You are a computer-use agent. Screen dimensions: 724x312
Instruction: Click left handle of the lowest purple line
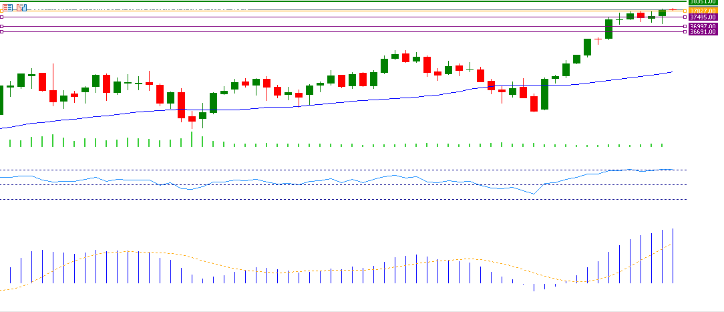pos(2,32)
